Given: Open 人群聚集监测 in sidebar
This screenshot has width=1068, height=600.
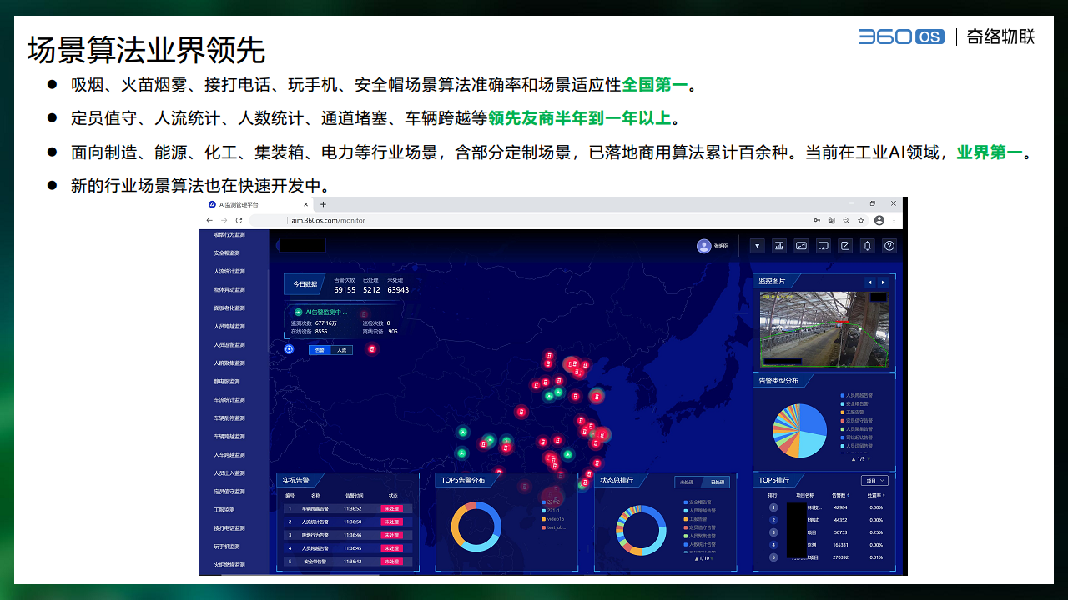Looking at the screenshot, I should pos(229,362).
